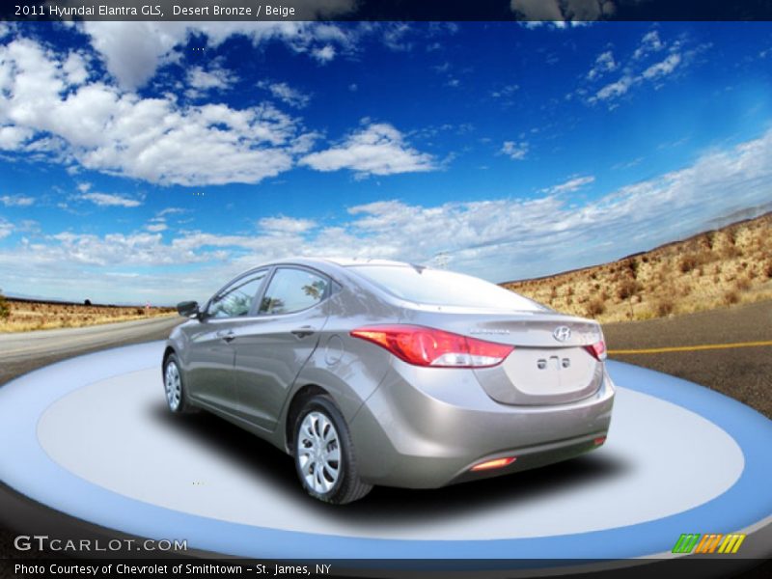772x579 pixels.
Task: Click the rear bumper orange reflector
Action: tap(493, 464)
